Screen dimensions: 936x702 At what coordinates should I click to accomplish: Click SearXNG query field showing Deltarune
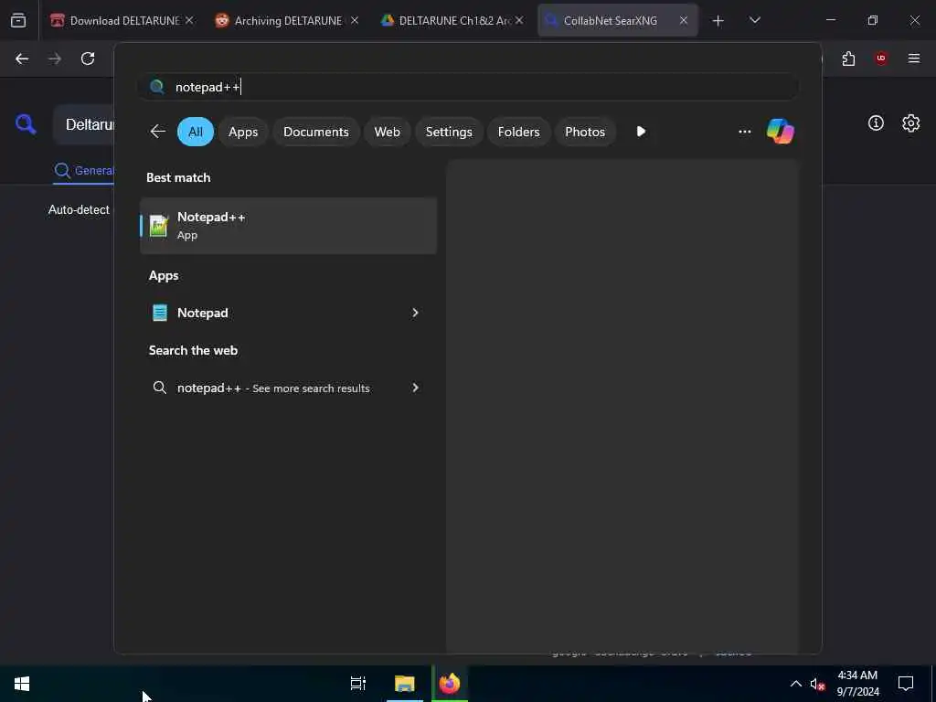85,124
